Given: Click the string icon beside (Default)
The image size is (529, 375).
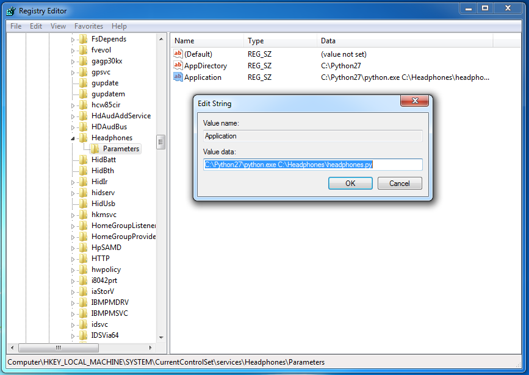Looking at the screenshot, I should (x=178, y=54).
